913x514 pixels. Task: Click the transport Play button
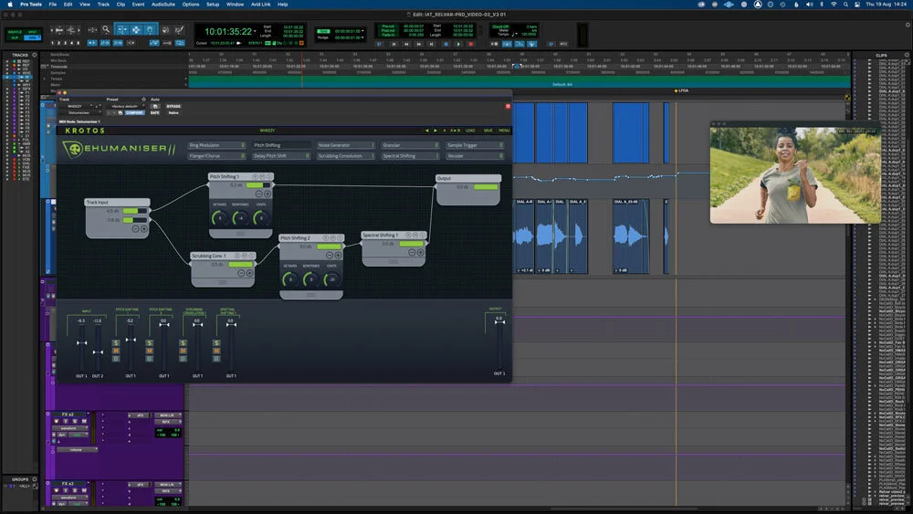(x=459, y=44)
